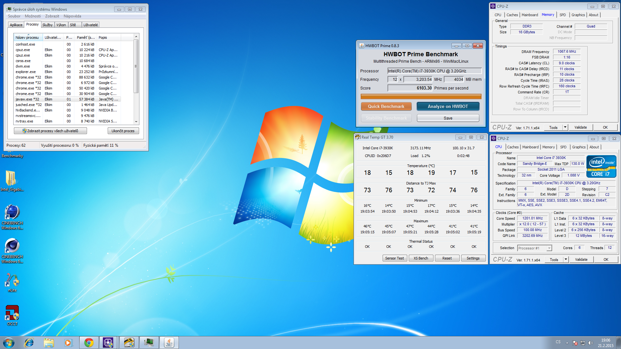The width and height of the screenshot is (621, 349).
Task: Click the process list scrollbar down arrow
Action: coord(136,122)
